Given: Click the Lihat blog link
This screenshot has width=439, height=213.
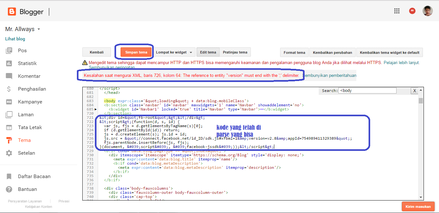Looking at the screenshot, I should 15,39.
